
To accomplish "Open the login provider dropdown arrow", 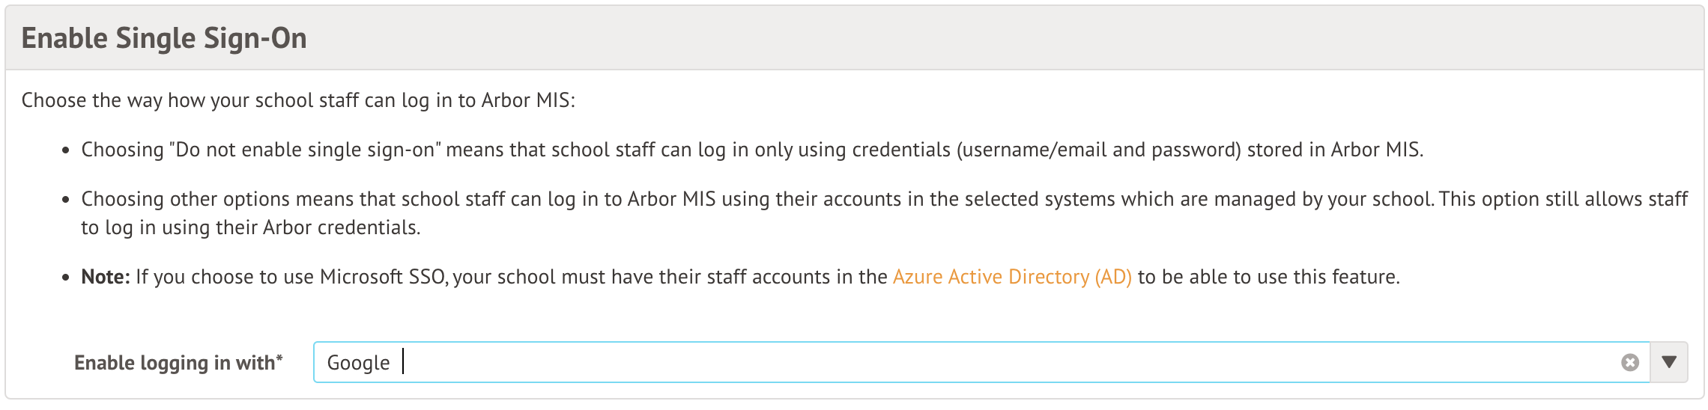I will click(x=1669, y=363).
